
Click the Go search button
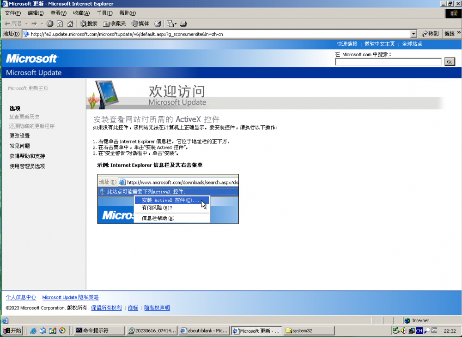pyautogui.click(x=450, y=61)
